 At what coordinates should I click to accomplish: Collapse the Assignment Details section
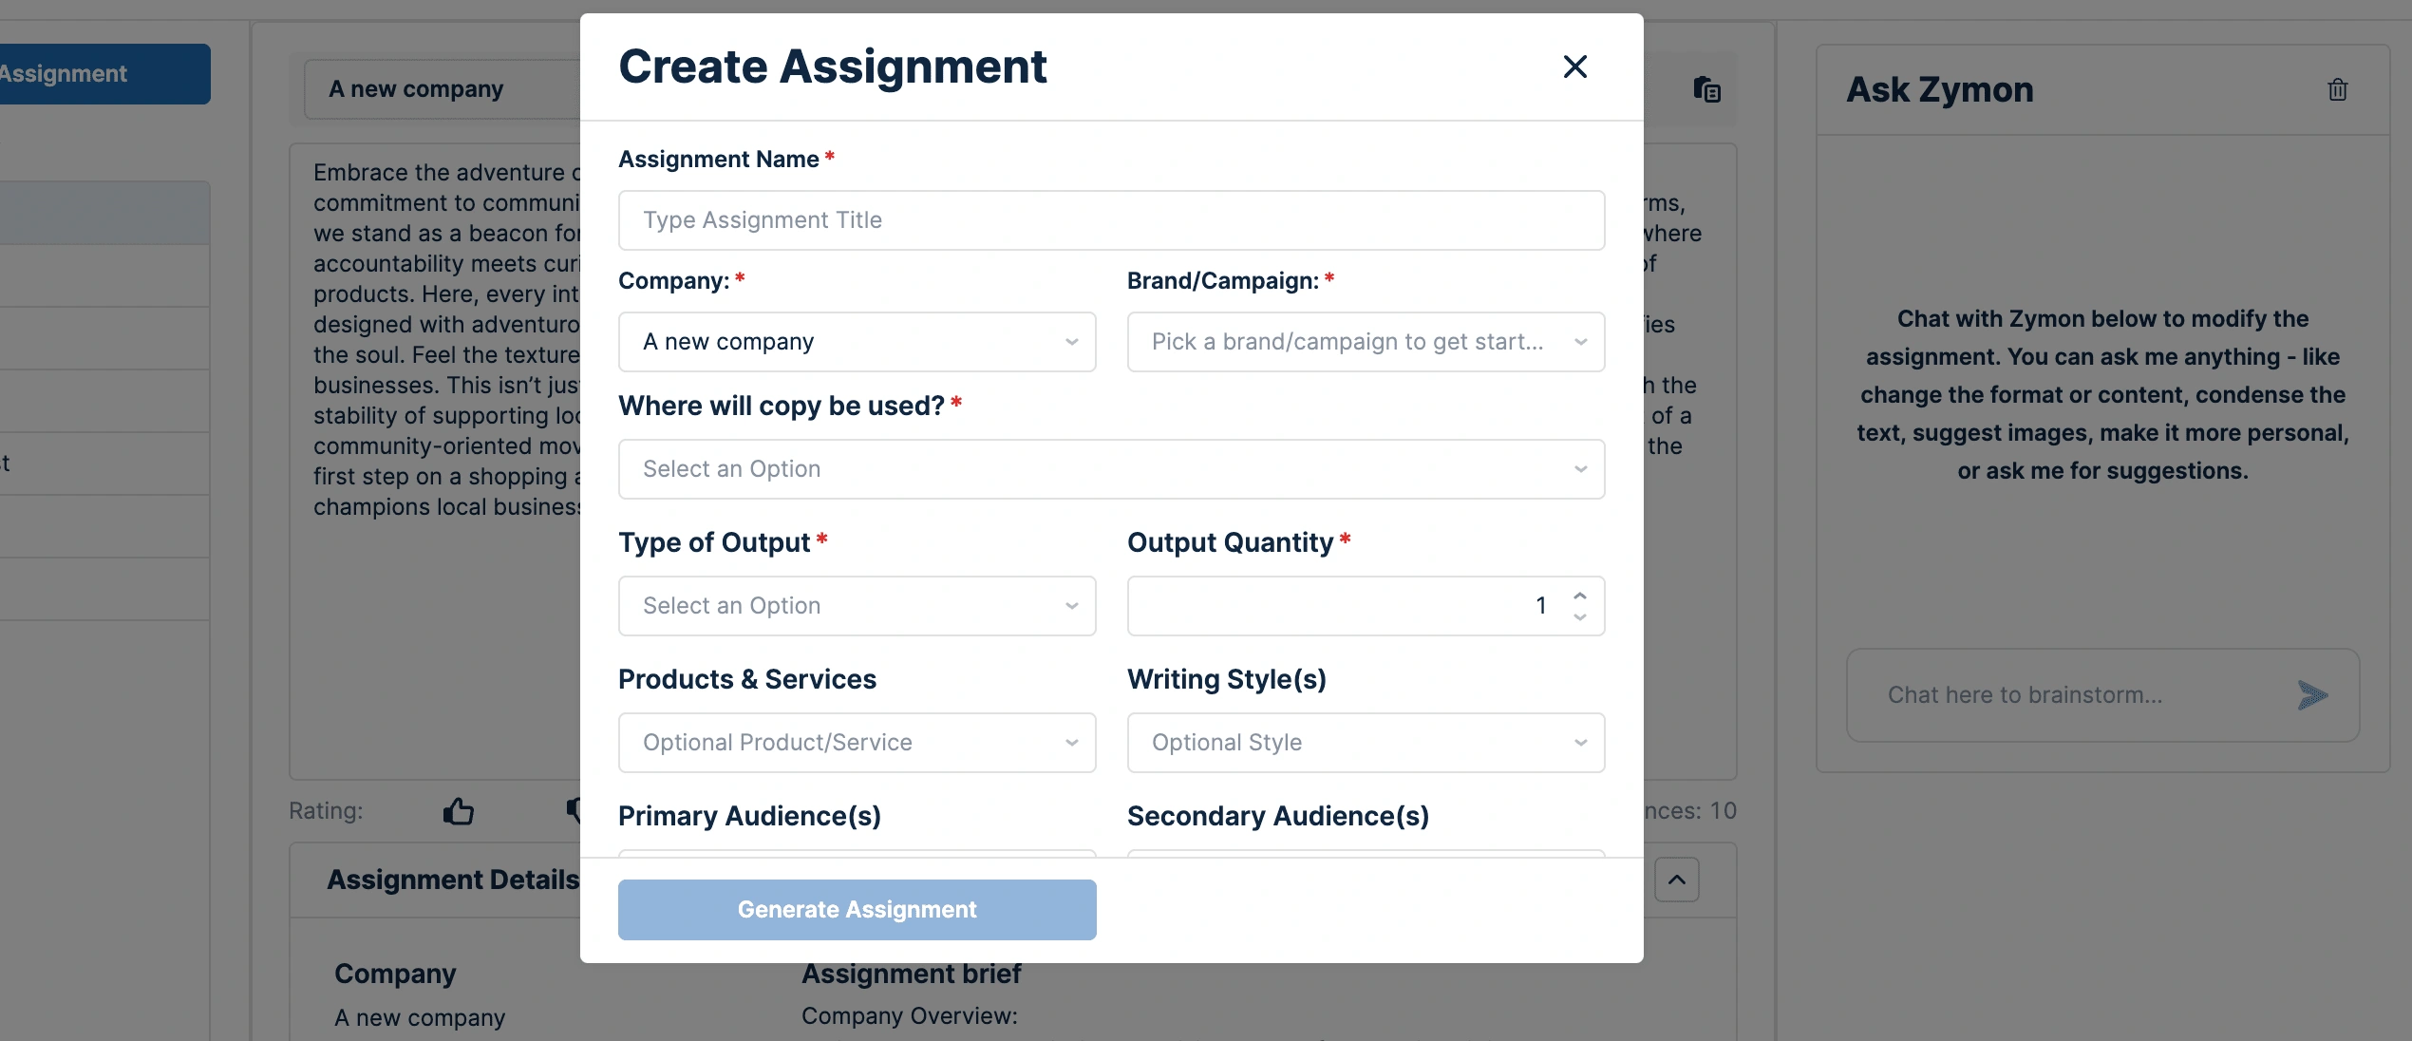[x=1676, y=880]
